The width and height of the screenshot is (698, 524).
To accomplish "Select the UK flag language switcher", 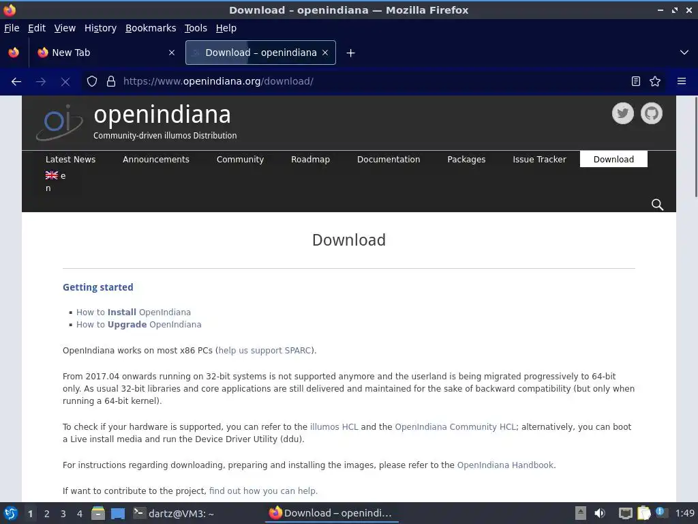I will (52, 175).
